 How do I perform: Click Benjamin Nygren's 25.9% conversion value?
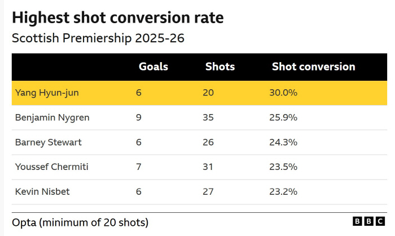[x=283, y=117]
